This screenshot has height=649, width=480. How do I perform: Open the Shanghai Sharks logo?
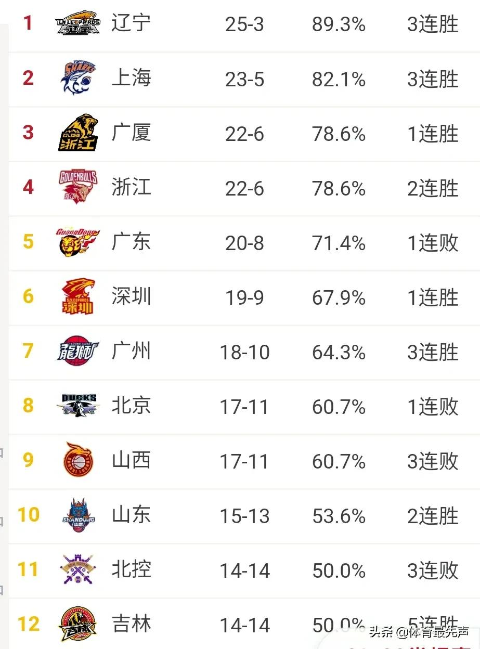[x=77, y=78]
